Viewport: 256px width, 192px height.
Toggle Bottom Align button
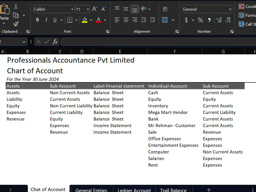coord(135,9)
